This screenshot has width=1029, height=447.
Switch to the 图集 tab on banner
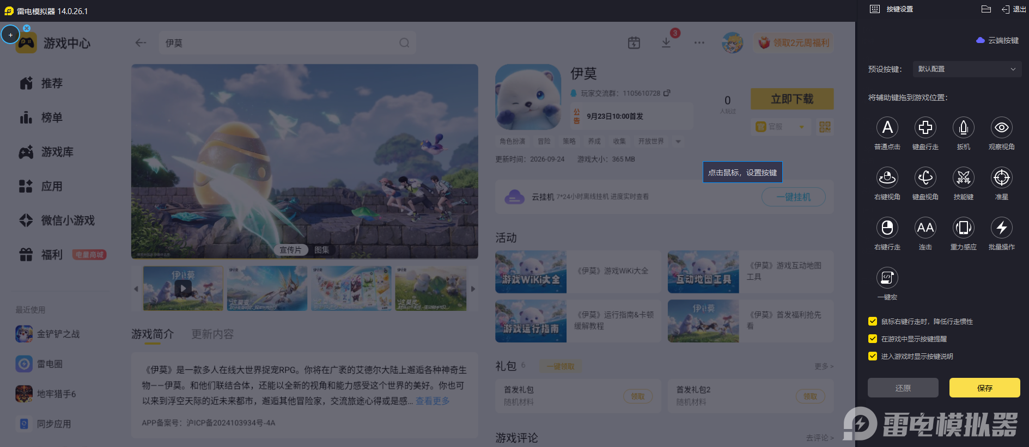click(x=322, y=250)
